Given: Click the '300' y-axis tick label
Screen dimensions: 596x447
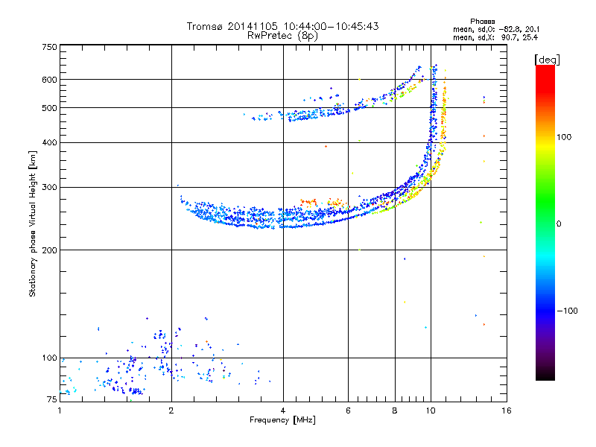Looking at the screenshot, I should click(50, 188).
